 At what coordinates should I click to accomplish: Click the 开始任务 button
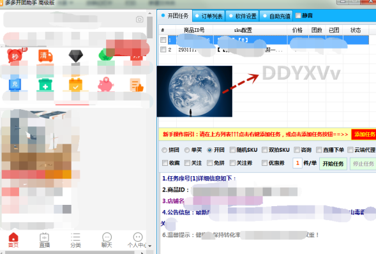tap(333, 163)
